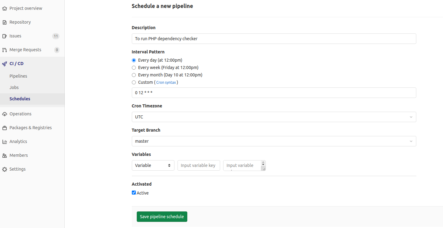
Task: Click the 'Schedule a new pipeline' heading
Action: pyautogui.click(x=162, y=6)
